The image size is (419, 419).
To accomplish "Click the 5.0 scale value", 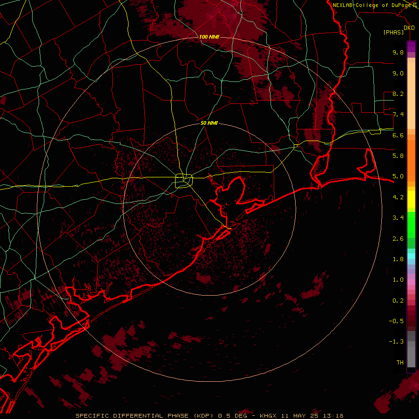I will [x=398, y=176].
